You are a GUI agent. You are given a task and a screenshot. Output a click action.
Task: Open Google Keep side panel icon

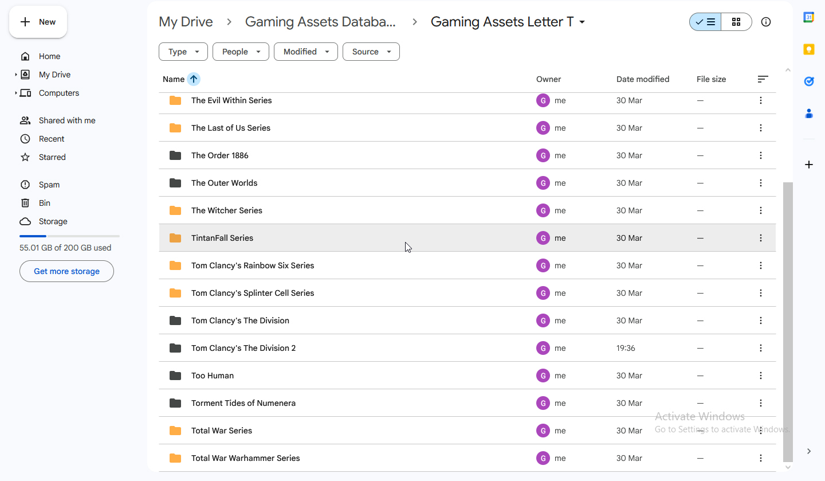click(809, 49)
